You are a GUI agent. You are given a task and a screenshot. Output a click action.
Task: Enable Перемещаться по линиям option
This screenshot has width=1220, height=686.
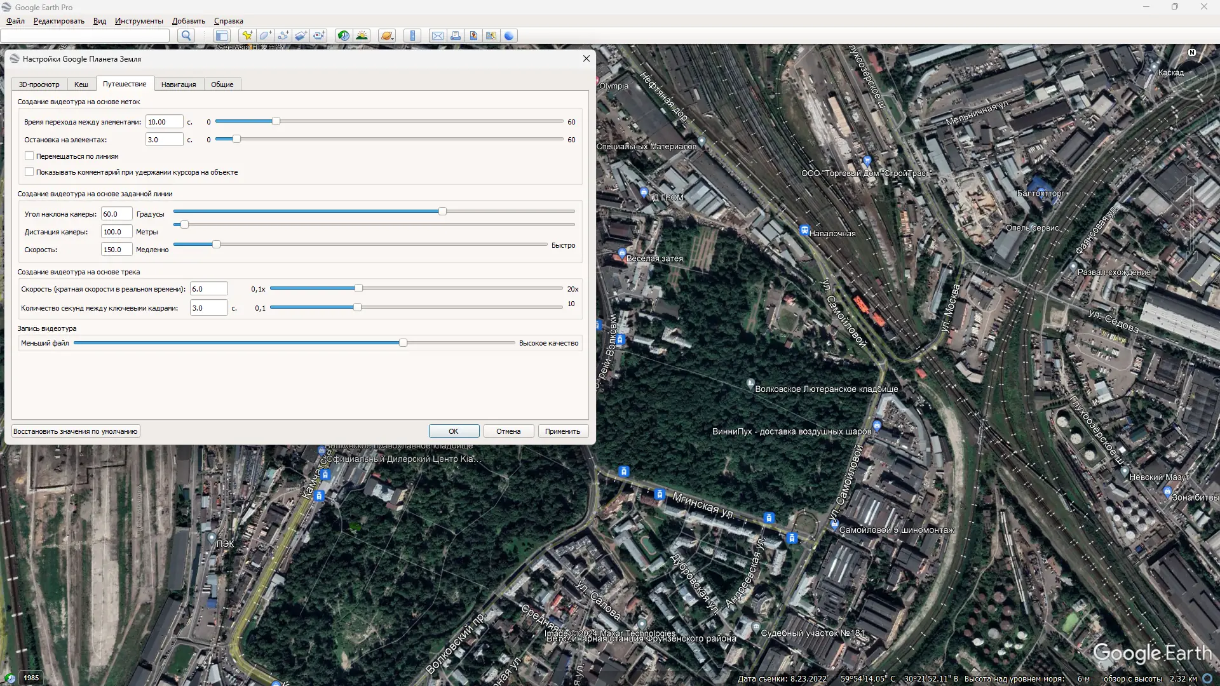point(29,156)
